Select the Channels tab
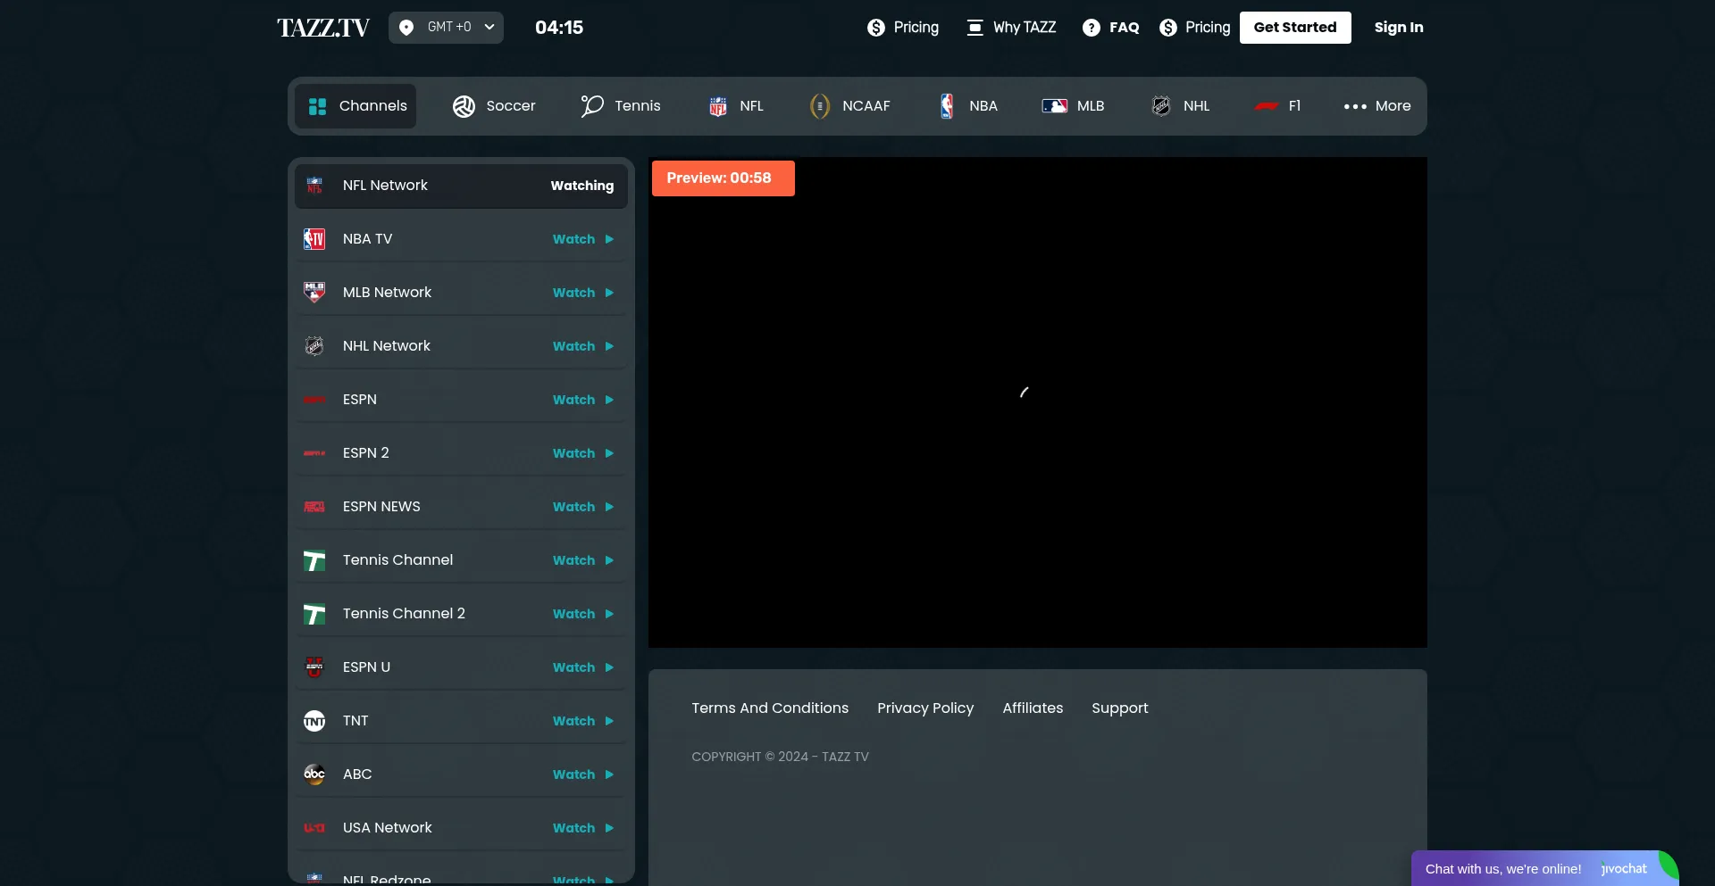 pos(356,106)
